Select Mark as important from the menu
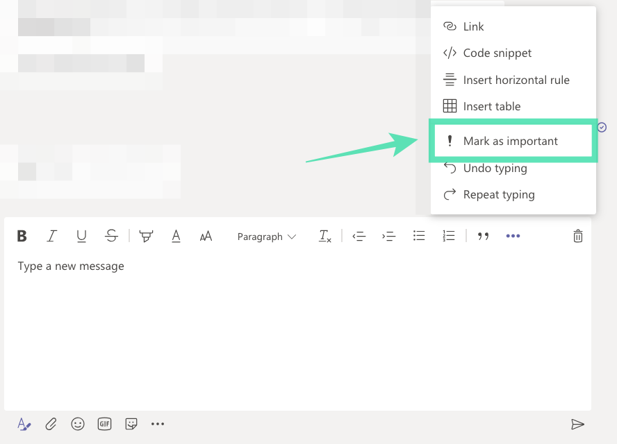Image resolution: width=617 pixels, height=444 pixels. [x=511, y=140]
